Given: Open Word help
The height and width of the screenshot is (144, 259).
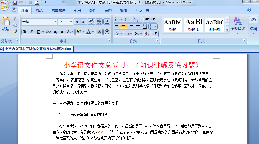Looking at the screenshot, I should [x=249, y=10].
